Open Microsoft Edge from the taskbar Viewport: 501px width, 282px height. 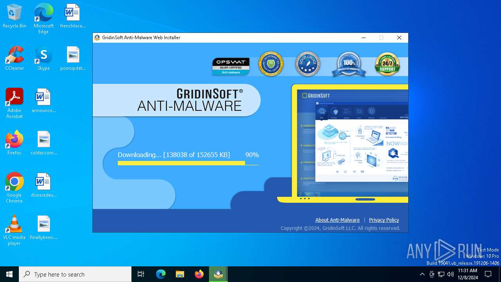[x=161, y=274]
